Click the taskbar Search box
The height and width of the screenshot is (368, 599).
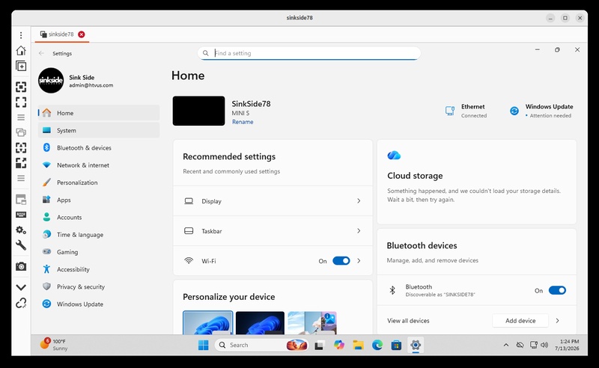click(262, 345)
